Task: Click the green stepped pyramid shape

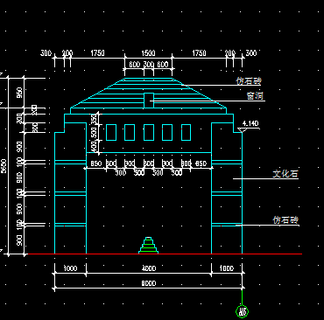Action: click(148, 246)
